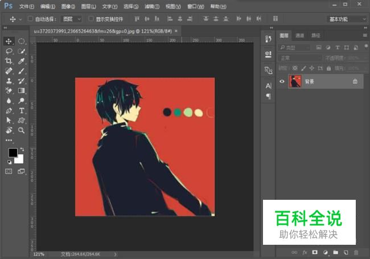370x259 pixels.
Task: Click the foreground color swatch
Action: [13, 152]
